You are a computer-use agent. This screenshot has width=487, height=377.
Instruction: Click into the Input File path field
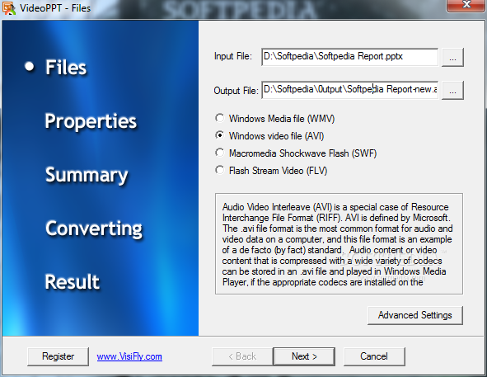[349, 57]
